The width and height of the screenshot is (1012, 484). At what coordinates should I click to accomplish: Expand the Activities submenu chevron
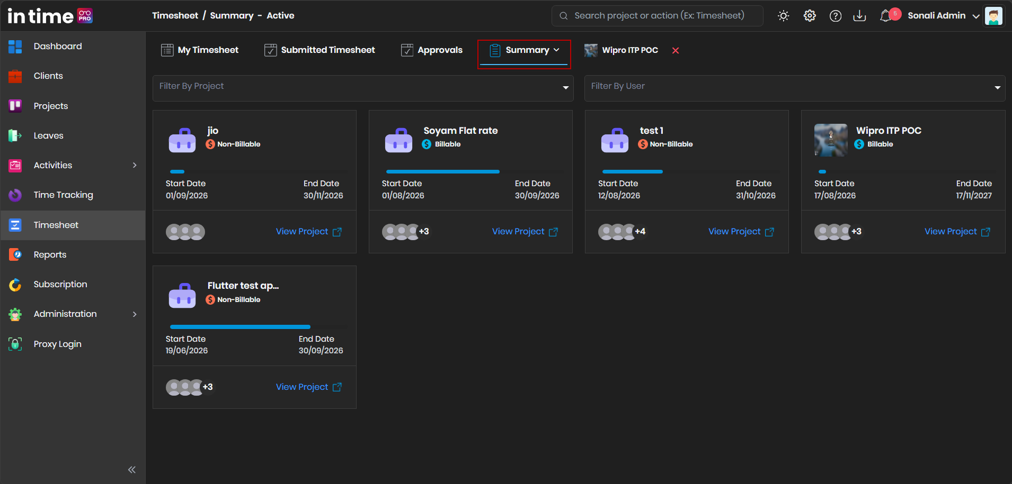[135, 165]
